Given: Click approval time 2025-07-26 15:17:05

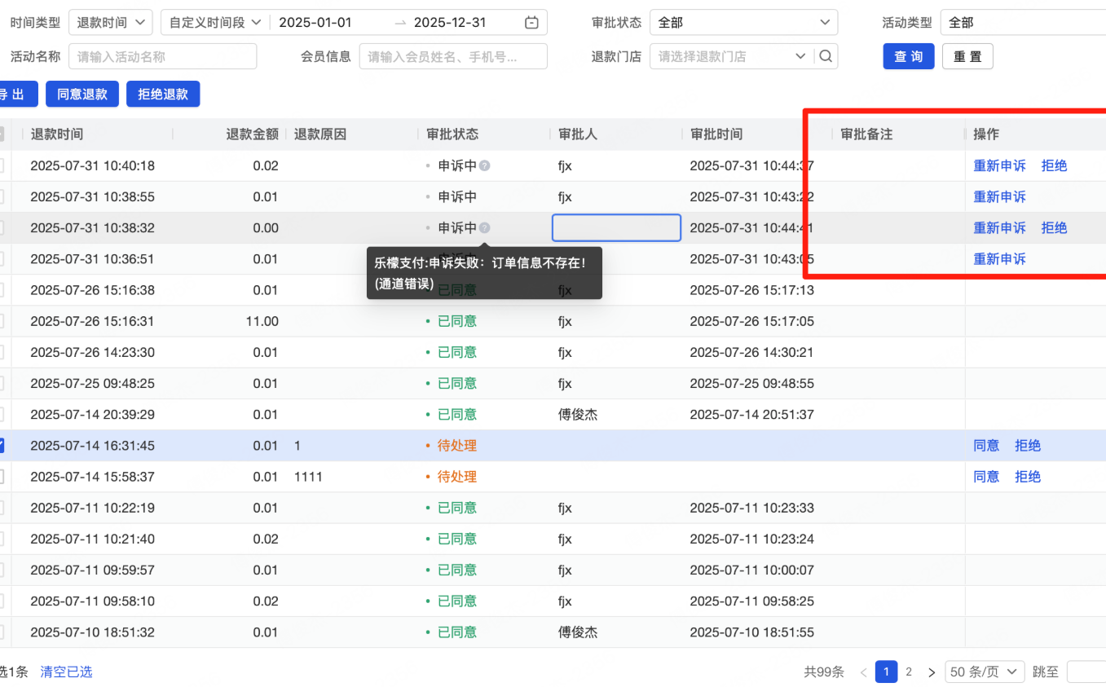Looking at the screenshot, I should click(x=751, y=321).
